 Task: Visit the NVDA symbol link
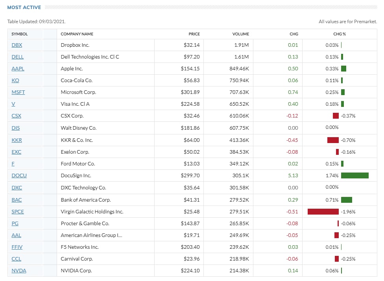click(x=19, y=270)
